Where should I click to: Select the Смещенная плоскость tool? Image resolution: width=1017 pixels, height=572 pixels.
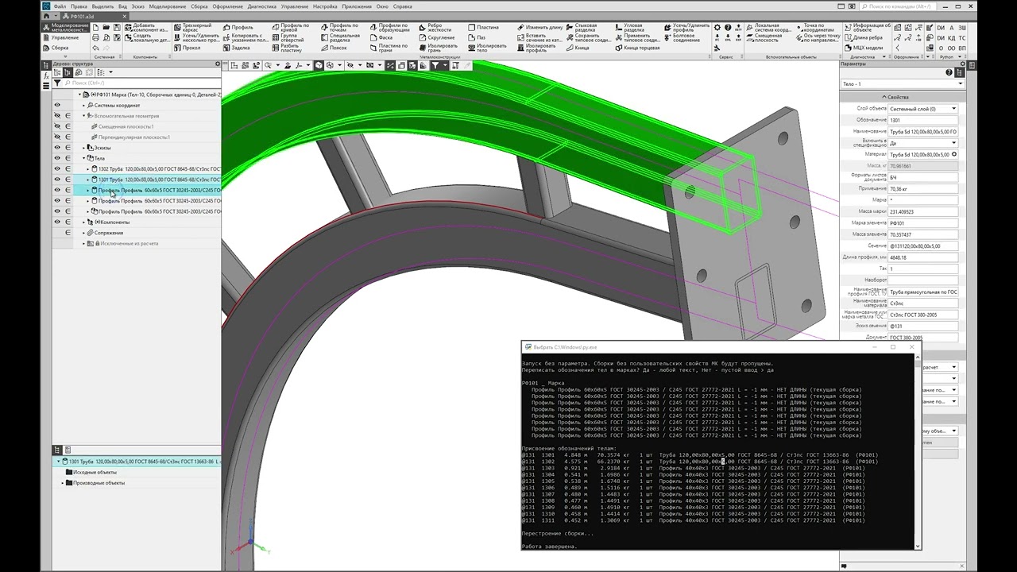pos(763,37)
